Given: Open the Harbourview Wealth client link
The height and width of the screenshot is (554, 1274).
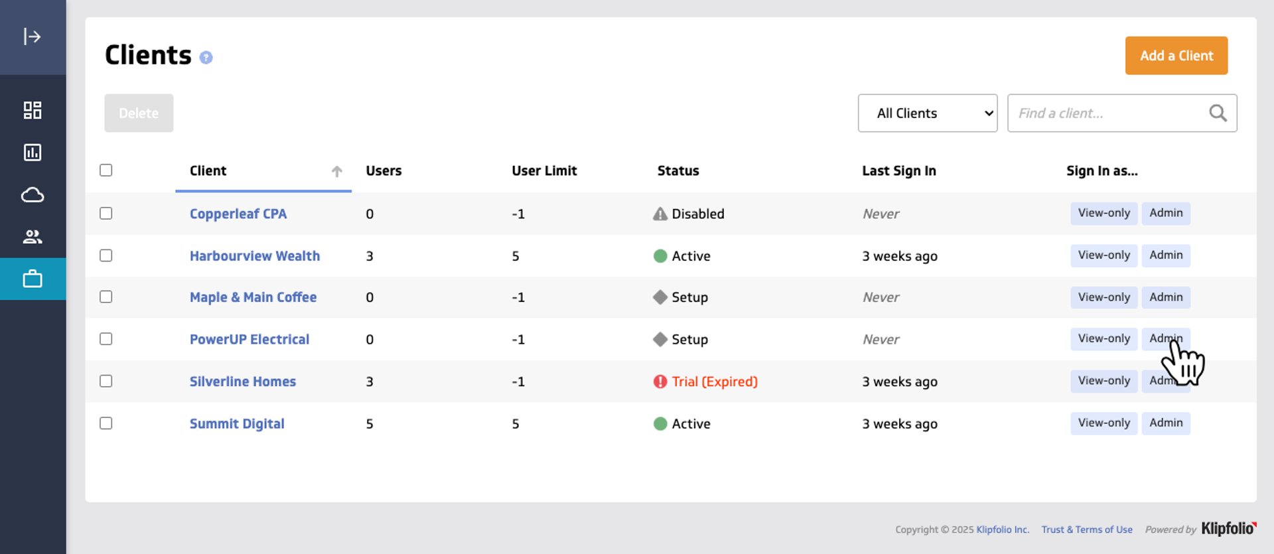Looking at the screenshot, I should 254,256.
